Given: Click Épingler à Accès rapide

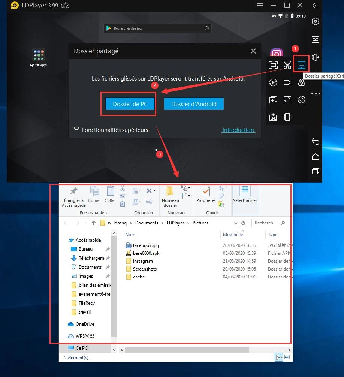Looking at the screenshot, I should (74, 197).
